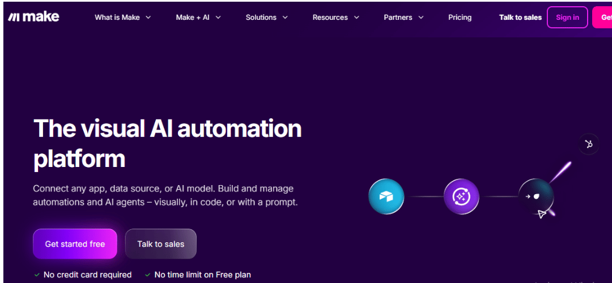Click the Make logo in header
Screen dimensions: 612x283
34,17
